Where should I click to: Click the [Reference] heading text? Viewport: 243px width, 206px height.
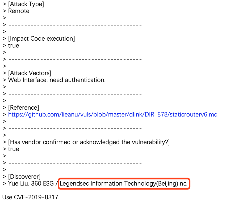pos(24,108)
